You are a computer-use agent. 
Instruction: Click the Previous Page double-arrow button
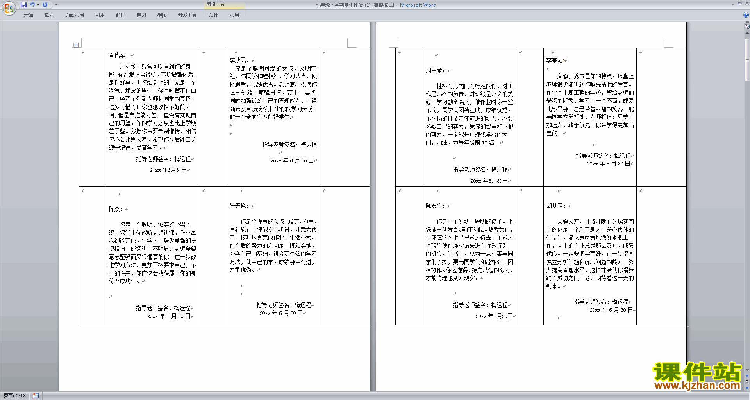(747, 376)
